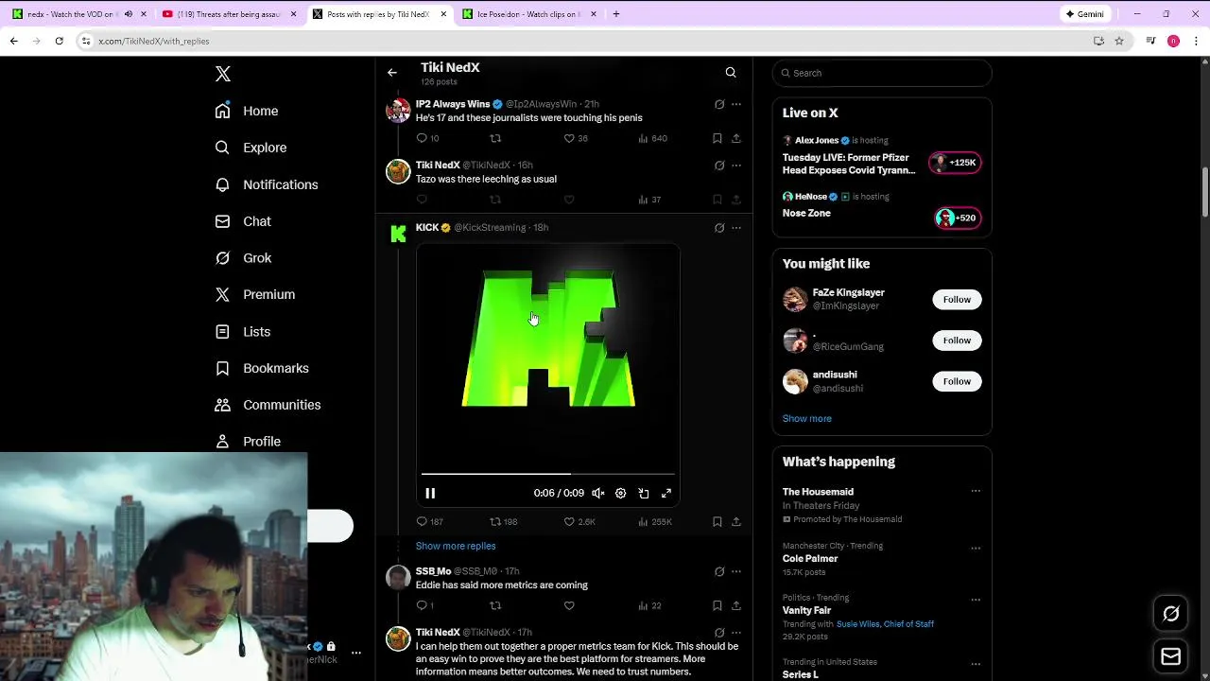Open Home in the sidebar
This screenshot has width=1210, height=681.
pyautogui.click(x=247, y=111)
